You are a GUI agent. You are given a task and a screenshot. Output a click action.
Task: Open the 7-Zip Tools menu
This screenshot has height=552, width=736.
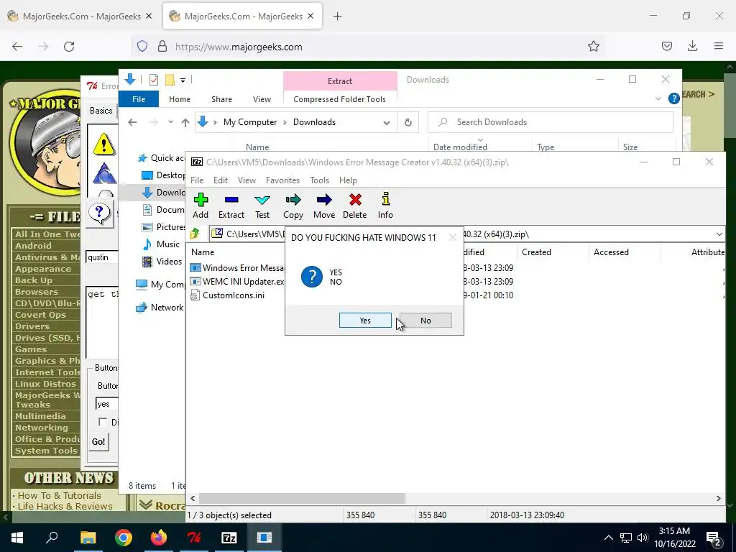click(319, 180)
